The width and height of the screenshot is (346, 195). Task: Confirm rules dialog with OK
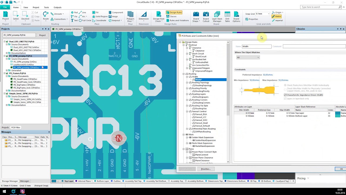pos(341,169)
